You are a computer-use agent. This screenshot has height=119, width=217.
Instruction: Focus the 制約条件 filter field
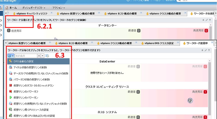26,56
